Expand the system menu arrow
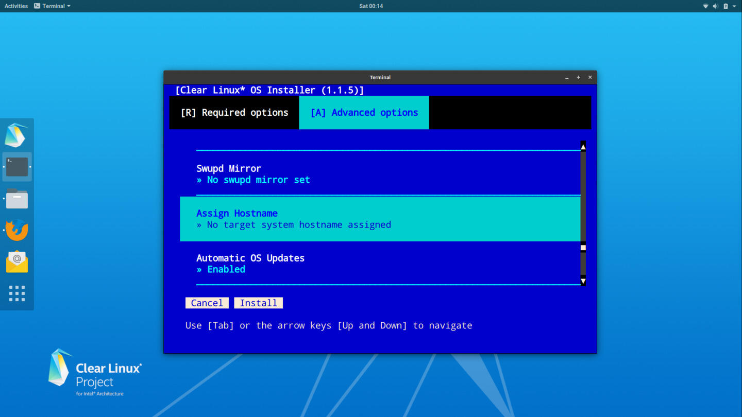742x417 pixels. tap(734, 6)
